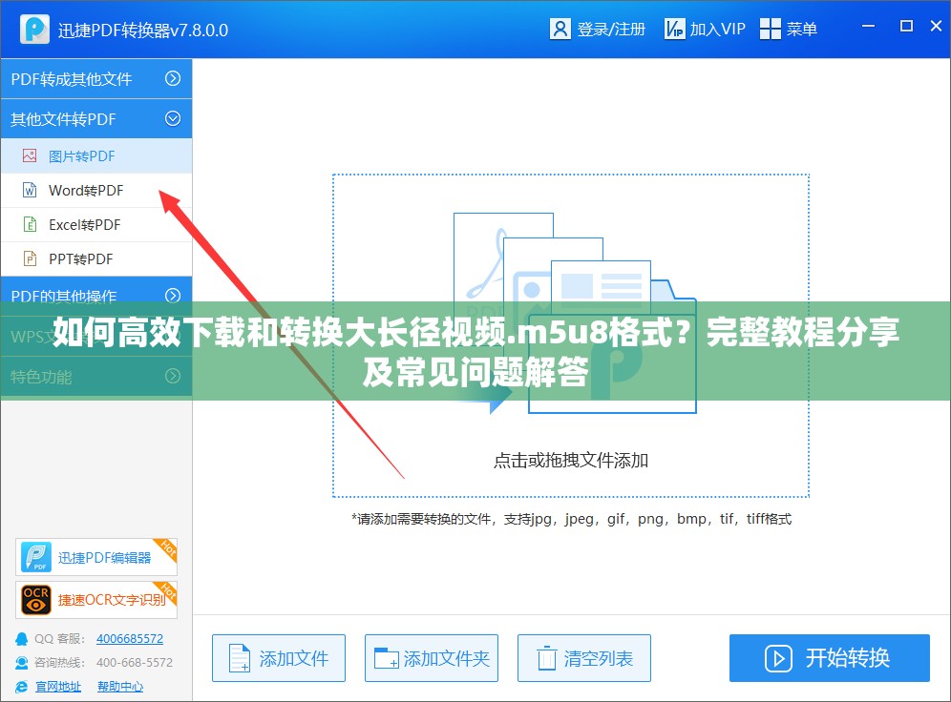Expand the PDF的其他操作 section

click(x=173, y=296)
